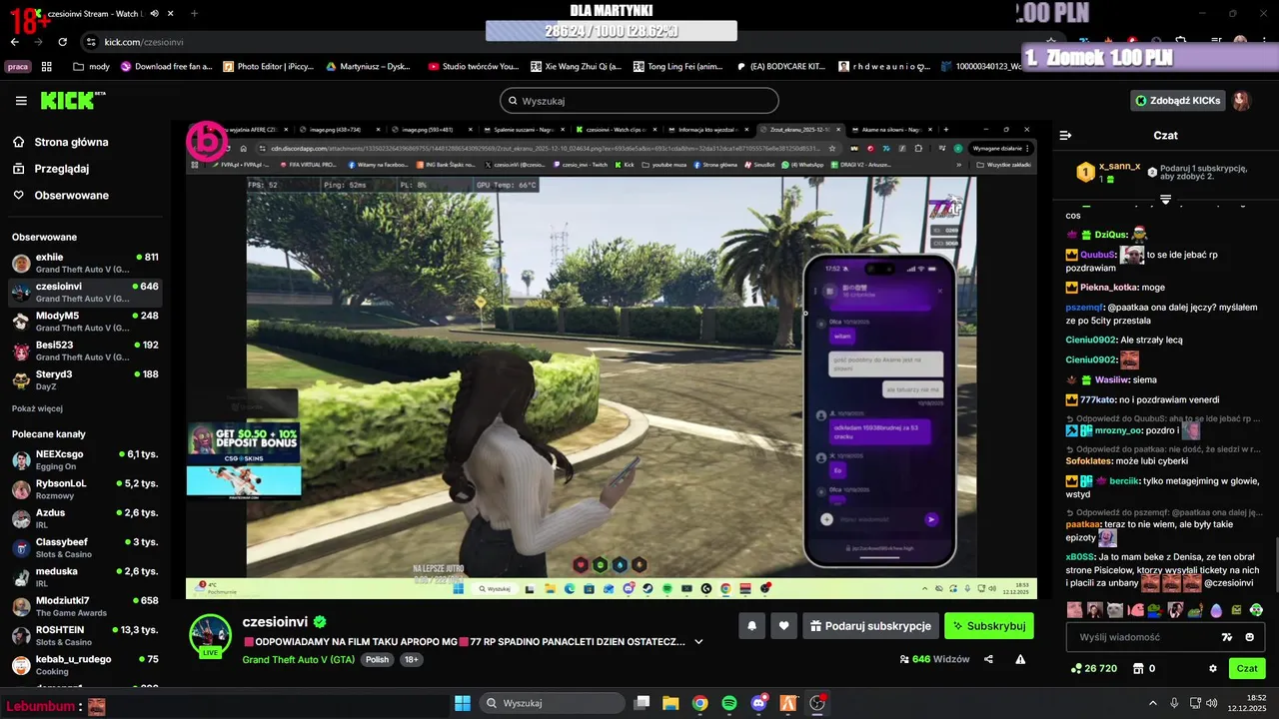Expand the stream title chevron
Viewport: 1279px width, 719px height.
point(698,641)
